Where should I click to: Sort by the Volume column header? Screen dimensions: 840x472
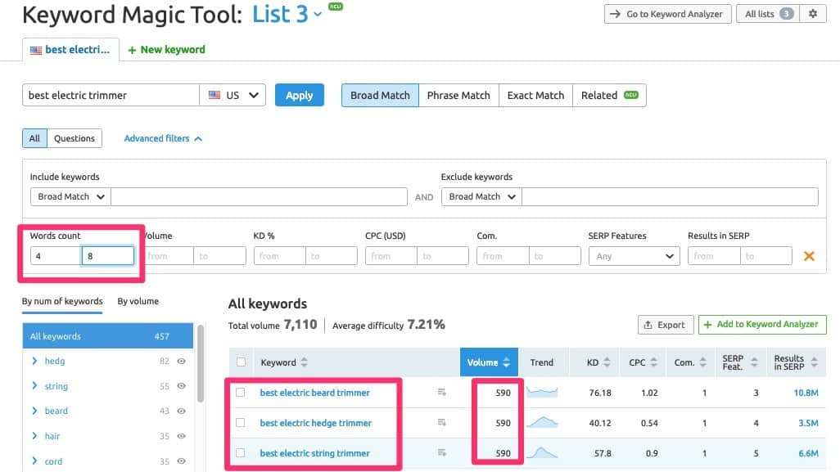click(x=489, y=362)
